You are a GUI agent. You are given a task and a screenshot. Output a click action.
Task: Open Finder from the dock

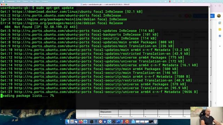point(68,122)
